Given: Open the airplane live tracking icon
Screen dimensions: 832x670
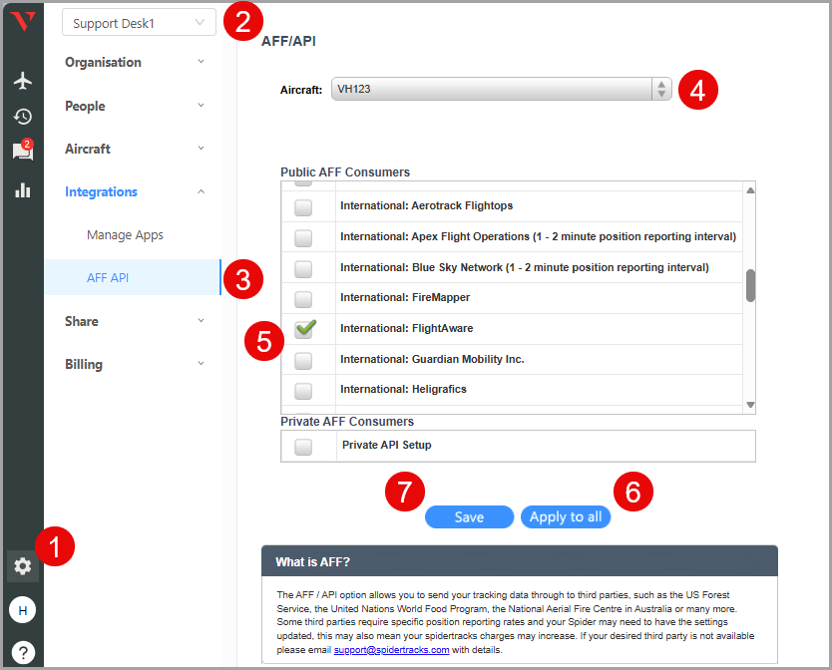Looking at the screenshot, I should coord(22,81).
